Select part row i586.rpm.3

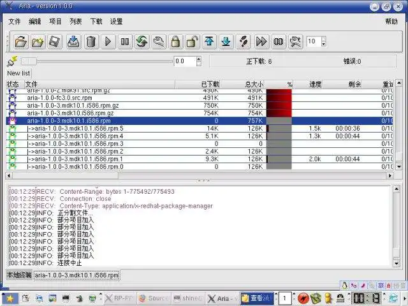[200, 143]
